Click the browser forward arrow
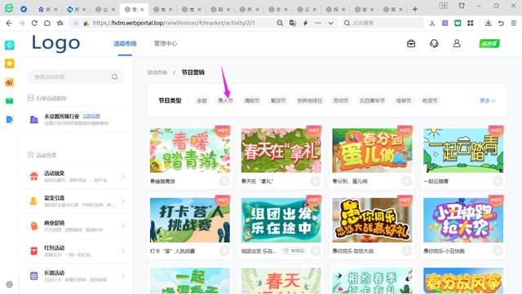The width and height of the screenshot is (522, 294). tap(22, 23)
